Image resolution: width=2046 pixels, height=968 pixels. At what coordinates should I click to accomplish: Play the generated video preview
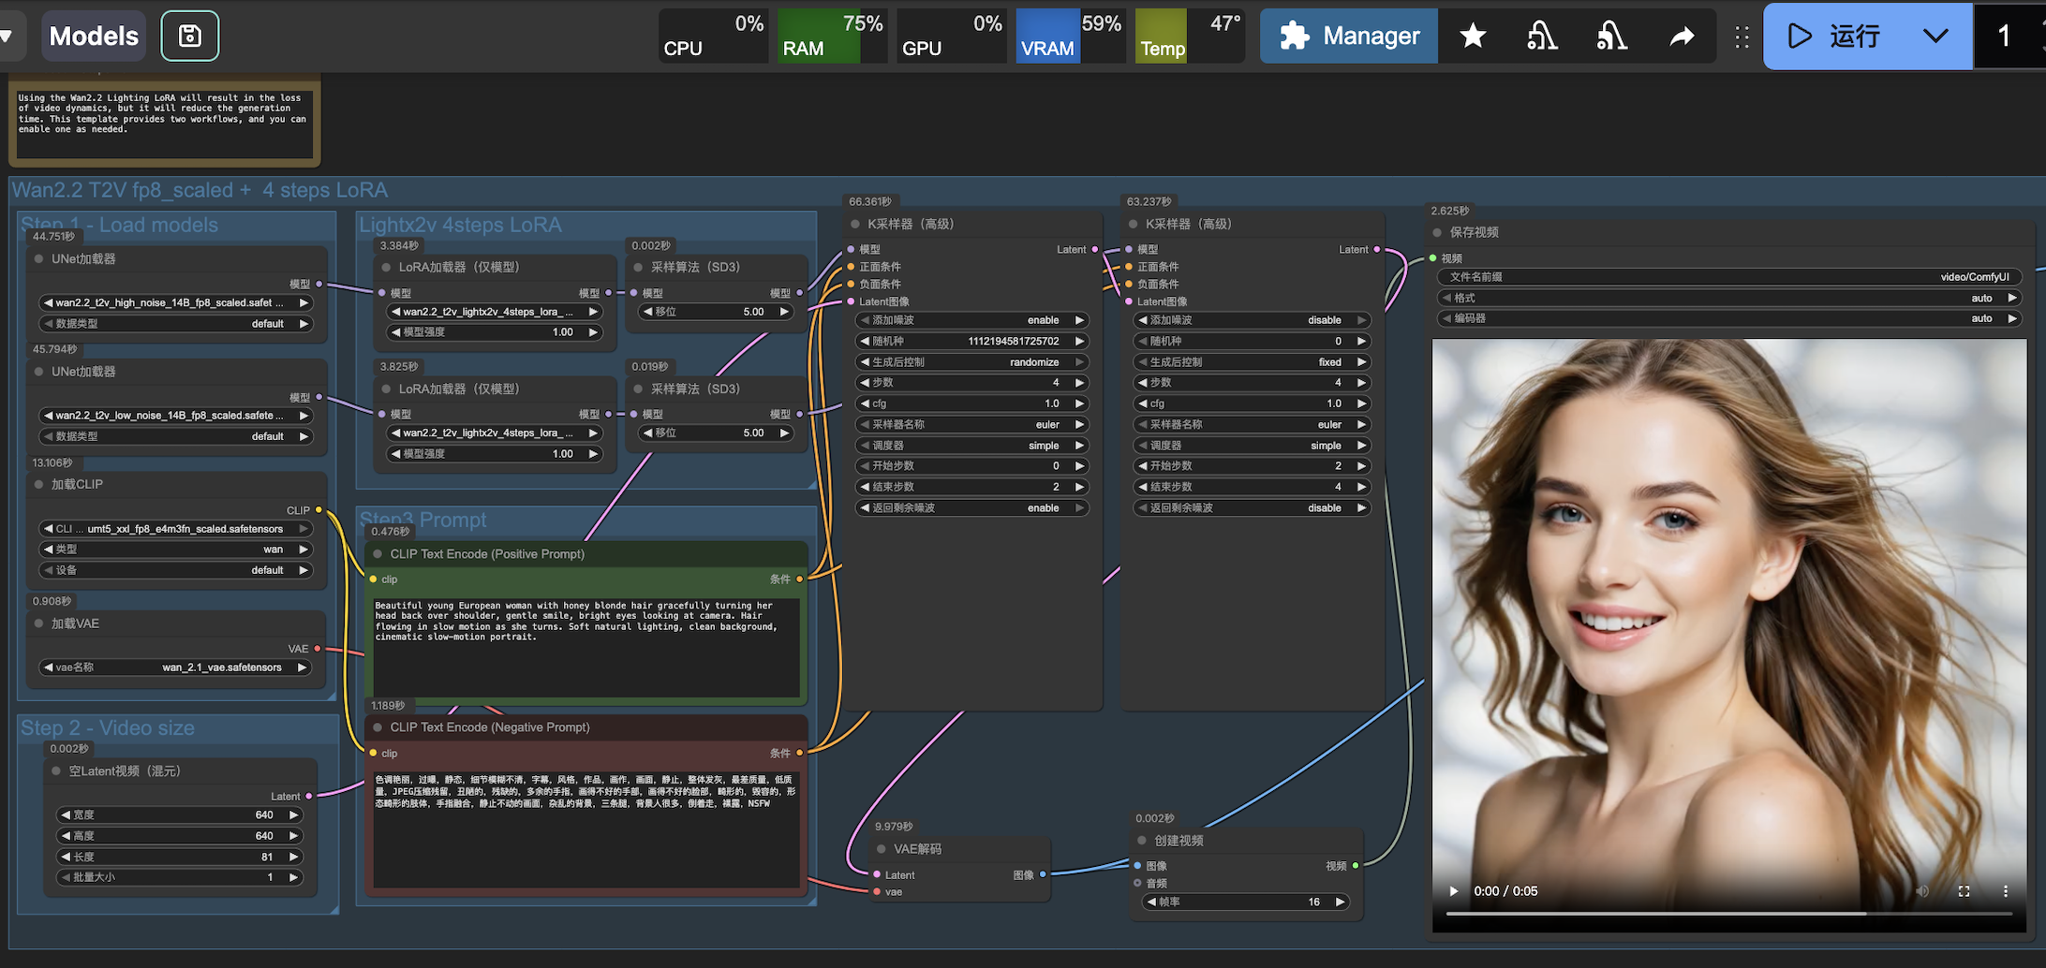[x=1454, y=891]
